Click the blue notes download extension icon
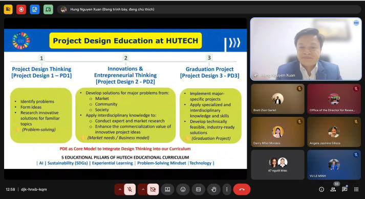365x199 pixels. tap(35, 10)
